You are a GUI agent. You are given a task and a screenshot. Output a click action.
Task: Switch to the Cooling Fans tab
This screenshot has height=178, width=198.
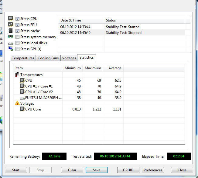pyautogui.click(x=48, y=58)
